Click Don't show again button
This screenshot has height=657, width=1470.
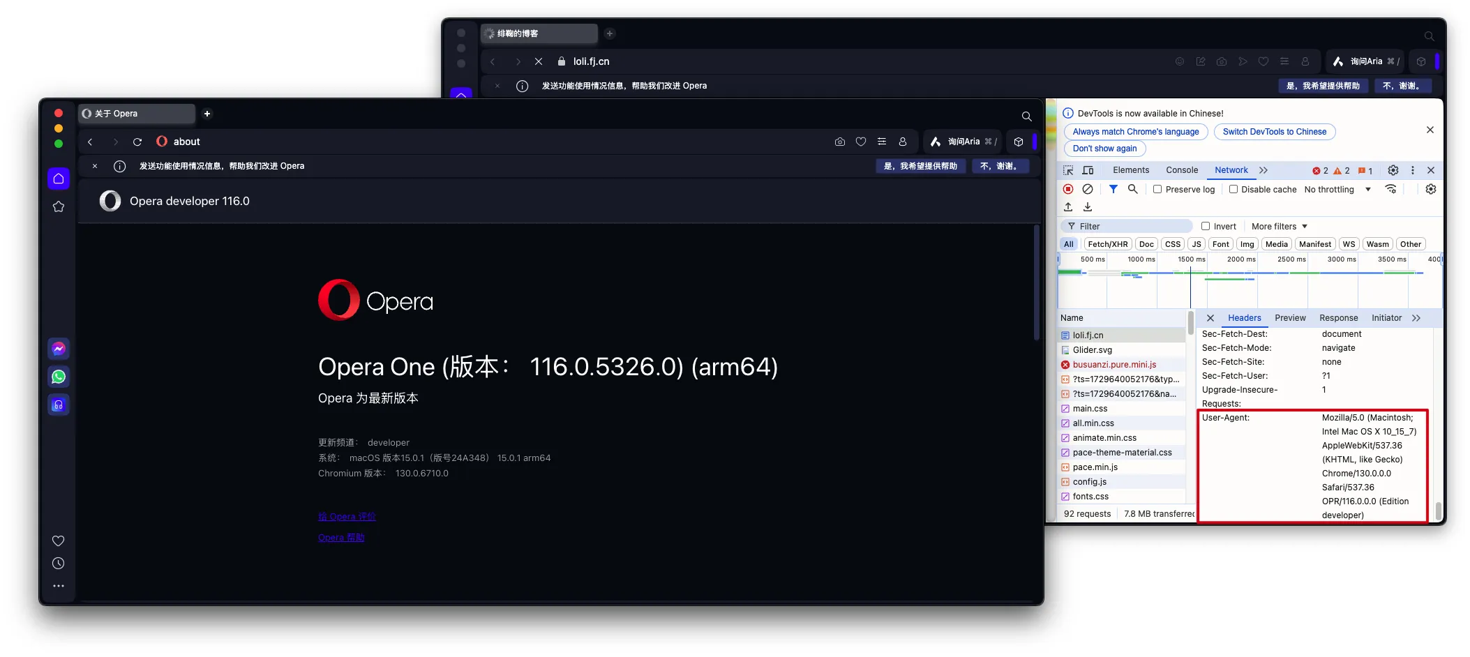(1105, 149)
